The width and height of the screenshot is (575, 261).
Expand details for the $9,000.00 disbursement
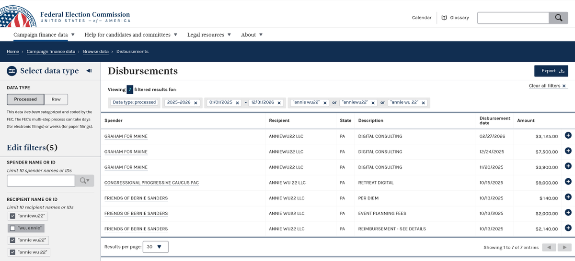coord(568,182)
